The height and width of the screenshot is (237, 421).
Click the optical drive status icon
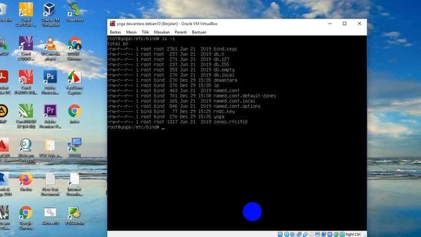pyautogui.click(x=287, y=234)
